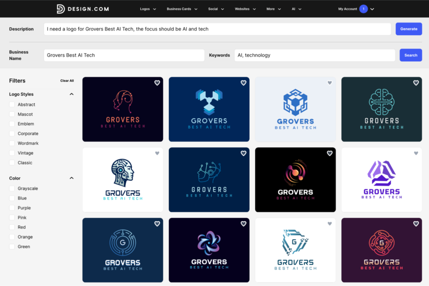The height and width of the screenshot is (286, 429).
Task: Click Clear All to reset filters
Action: coord(67,81)
